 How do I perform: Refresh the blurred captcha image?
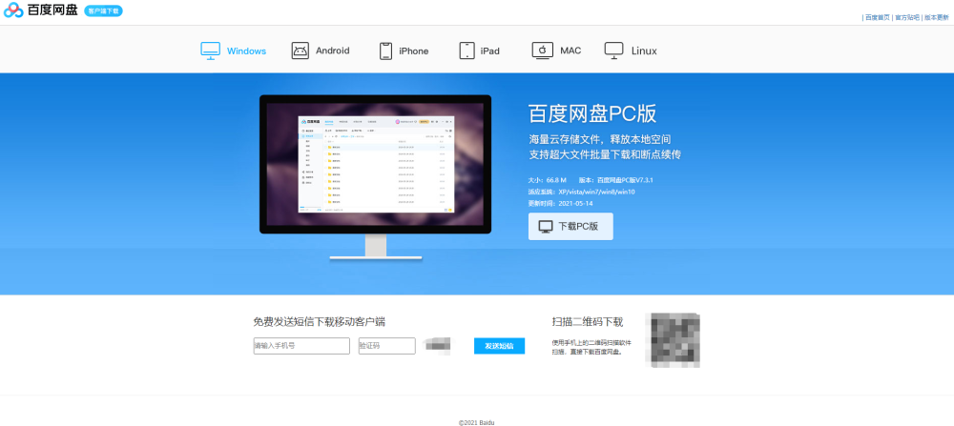click(x=438, y=345)
